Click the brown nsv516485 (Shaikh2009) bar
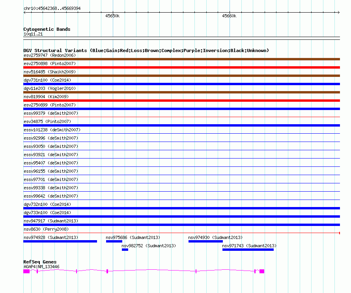 point(181,76)
